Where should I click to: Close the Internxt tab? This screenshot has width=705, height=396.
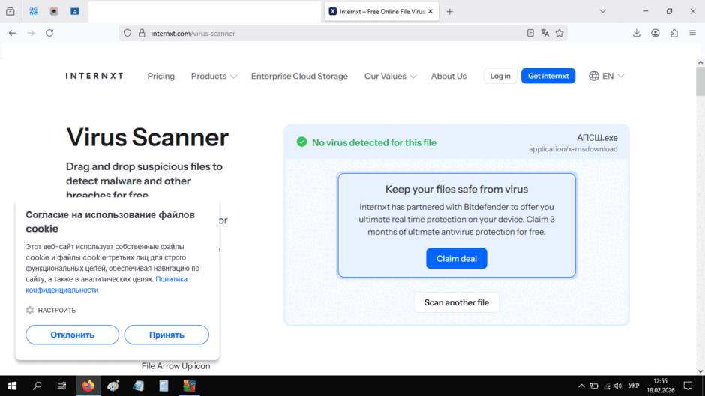430,12
